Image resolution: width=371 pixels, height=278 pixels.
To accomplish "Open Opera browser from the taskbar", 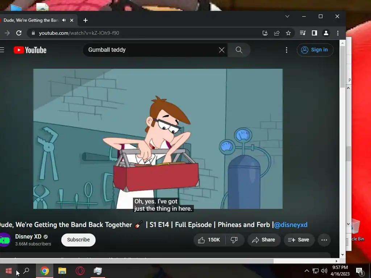I will [80, 271].
